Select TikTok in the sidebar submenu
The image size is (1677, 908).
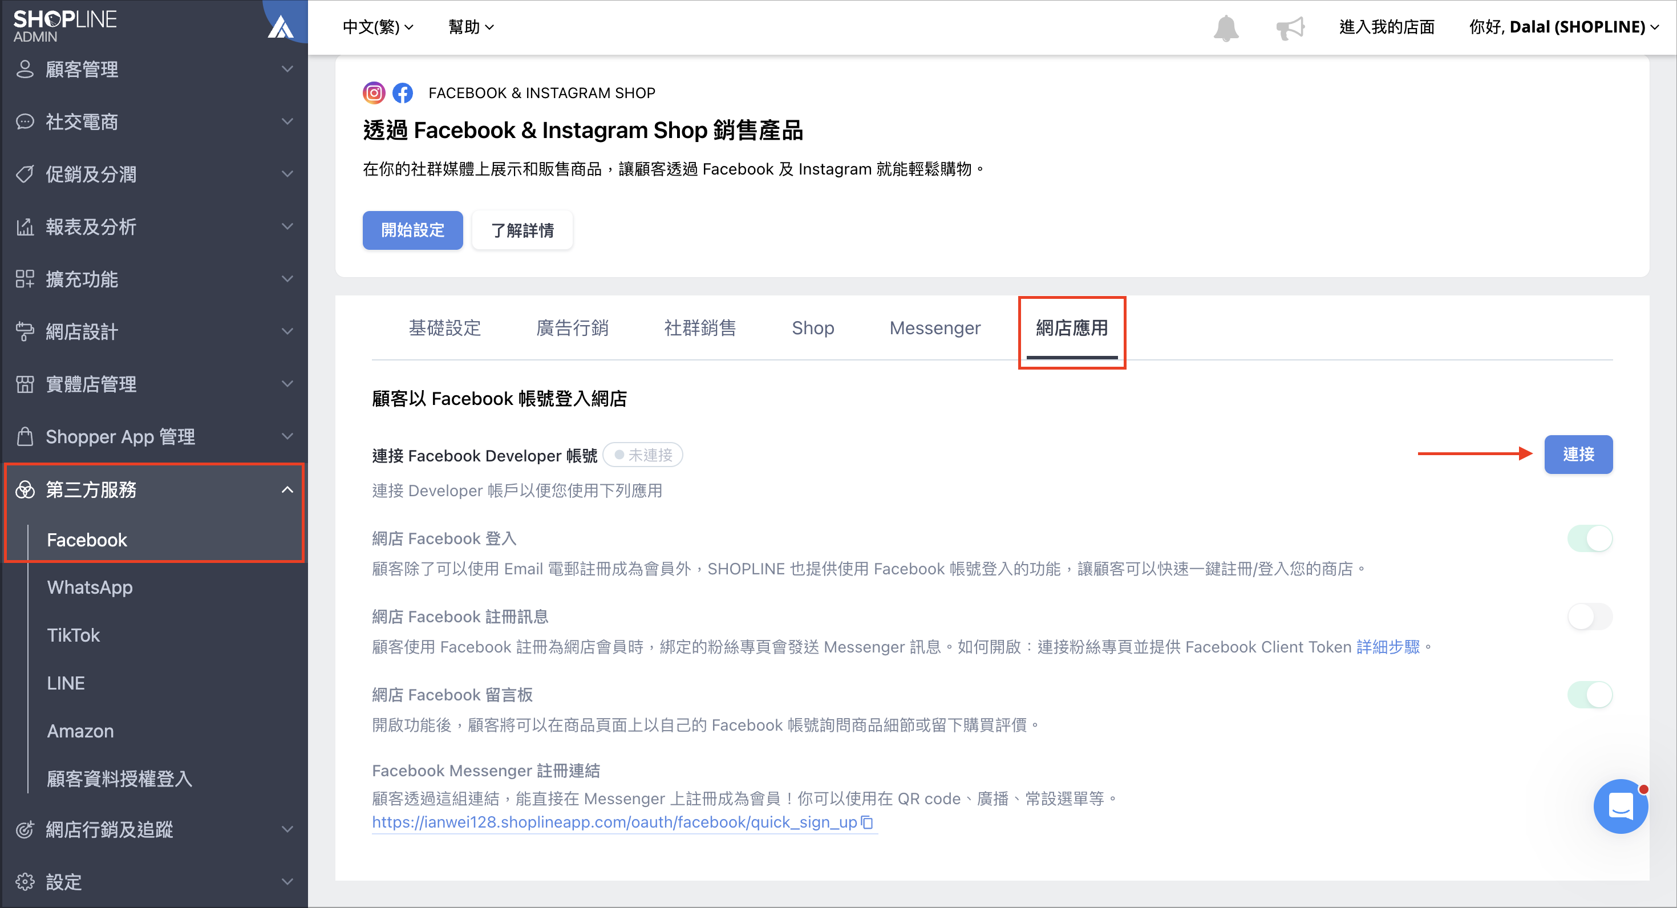74,635
